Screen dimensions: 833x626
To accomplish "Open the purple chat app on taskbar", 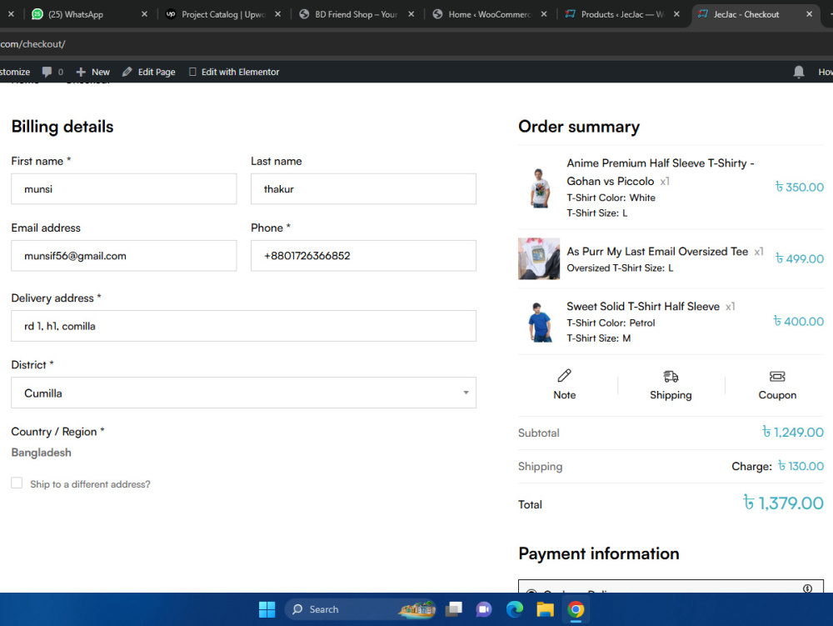I will pos(483,609).
